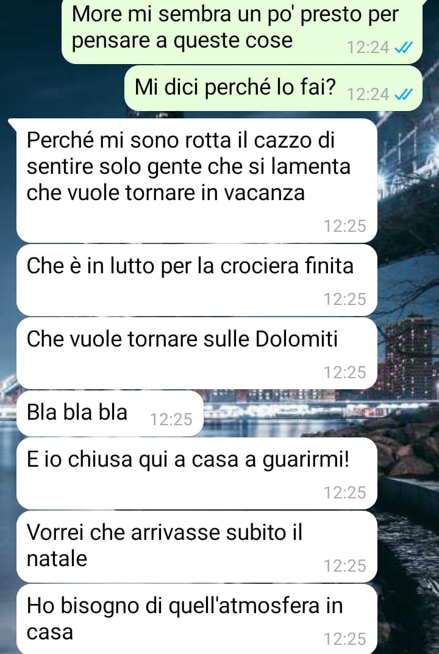Tap the blue double-check on 'pensare a queste cose'

tap(403, 48)
